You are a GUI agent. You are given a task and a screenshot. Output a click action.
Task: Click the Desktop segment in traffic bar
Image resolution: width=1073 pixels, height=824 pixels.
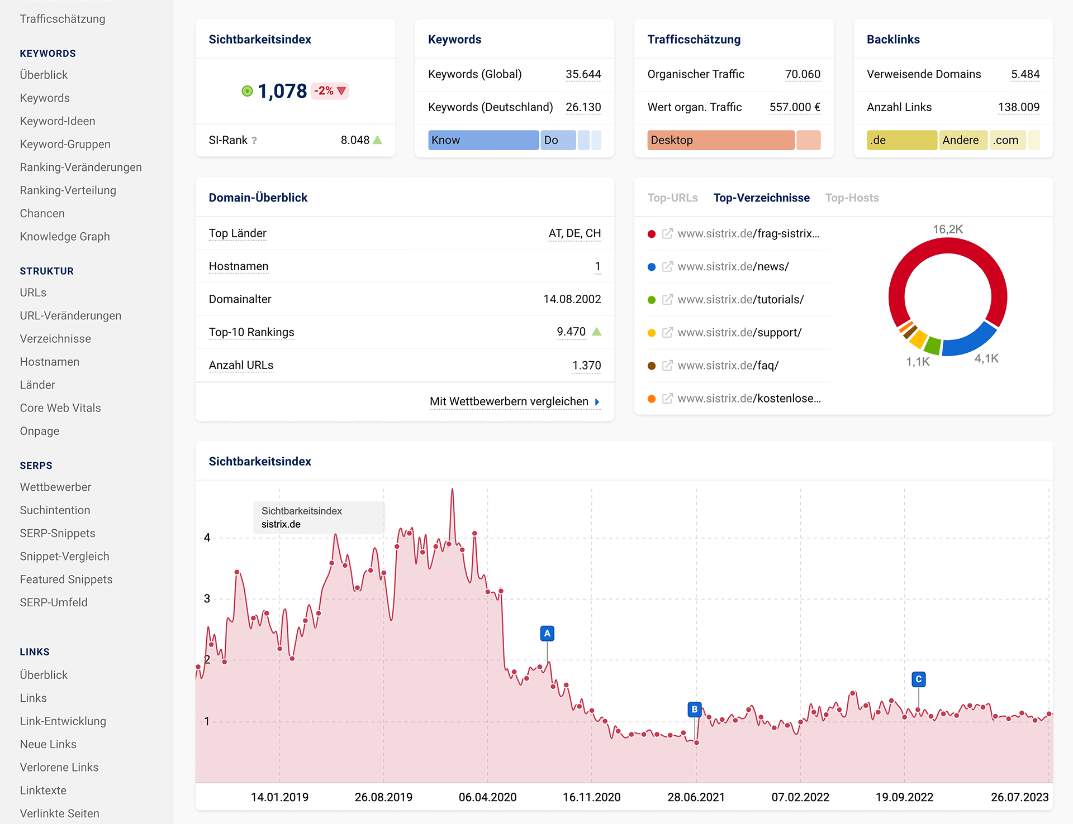(x=720, y=140)
